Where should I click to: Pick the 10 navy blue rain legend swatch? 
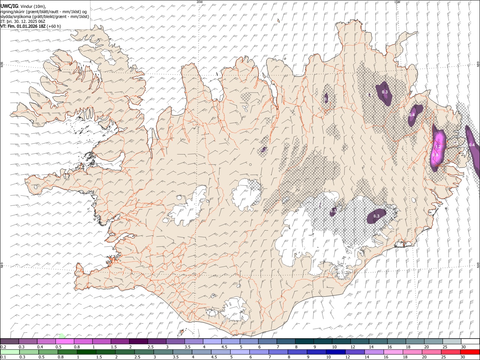coord(336,352)
